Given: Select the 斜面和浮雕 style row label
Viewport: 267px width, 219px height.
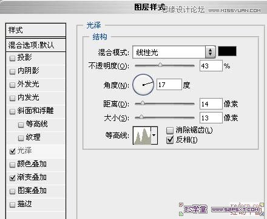Looking at the screenshot, I should [35, 111].
